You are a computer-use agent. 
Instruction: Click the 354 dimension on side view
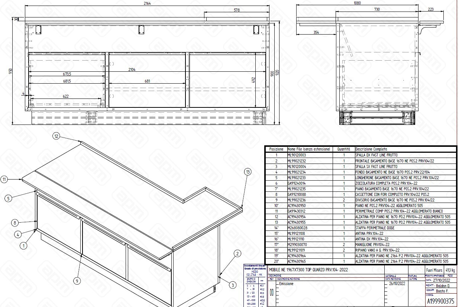click(x=316, y=33)
